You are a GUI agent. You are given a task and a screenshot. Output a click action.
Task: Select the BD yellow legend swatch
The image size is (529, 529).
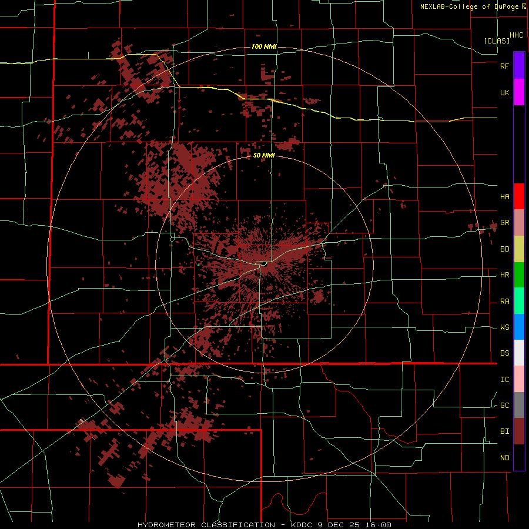pyautogui.click(x=519, y=249)
